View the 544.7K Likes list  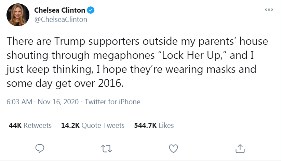pos(154,125)
